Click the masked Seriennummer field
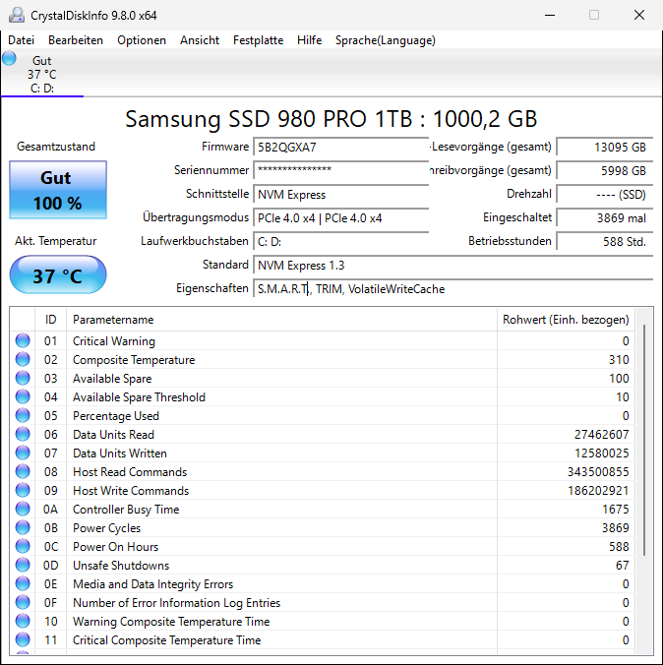663x665 pixels. point(340,171)
